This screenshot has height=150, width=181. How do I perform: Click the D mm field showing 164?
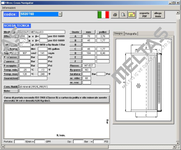(x=89, y=53)
